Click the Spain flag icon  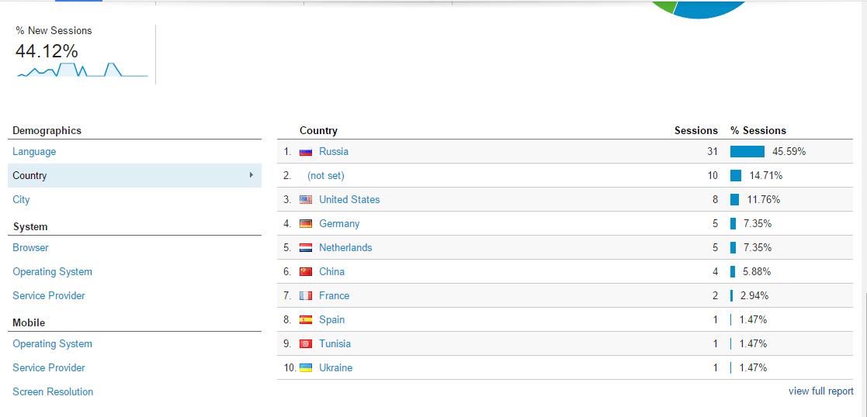click(306, 320)
